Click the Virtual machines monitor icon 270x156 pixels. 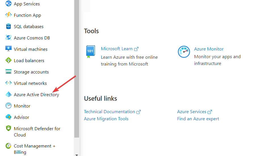pyautogui.click(x=9, y=49)
